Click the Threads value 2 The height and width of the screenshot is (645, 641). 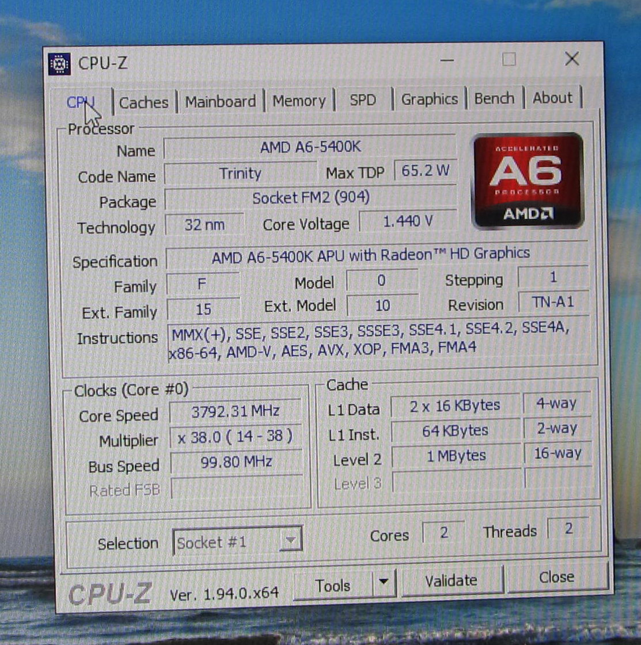coord(568,529)
